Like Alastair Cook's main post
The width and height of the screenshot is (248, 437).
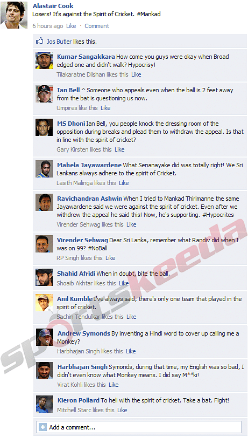pos(71,26)
